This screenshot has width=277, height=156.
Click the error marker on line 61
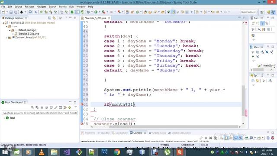pos(82,104)
